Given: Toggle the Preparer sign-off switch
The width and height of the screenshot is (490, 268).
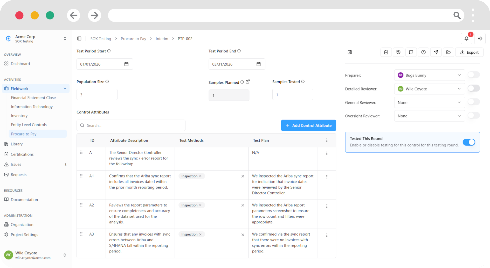Looking at the screenshot, I should click(x=474, y=75).
